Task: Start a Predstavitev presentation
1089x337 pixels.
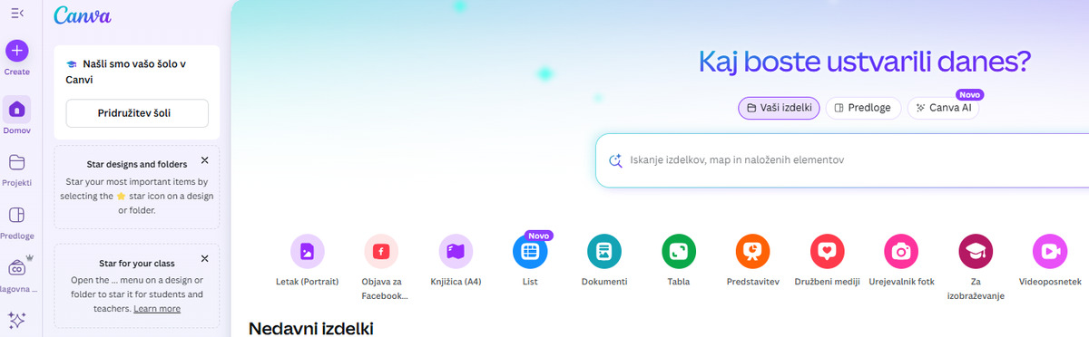Action: [x=753, y=251]
